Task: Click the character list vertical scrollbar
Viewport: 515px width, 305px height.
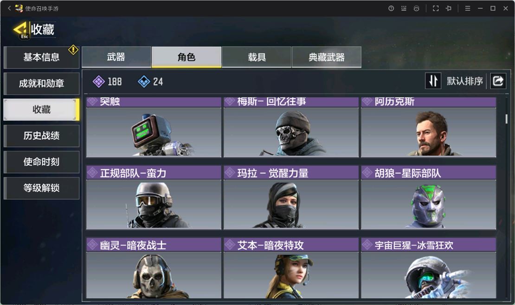Action: tap(507, 119)
